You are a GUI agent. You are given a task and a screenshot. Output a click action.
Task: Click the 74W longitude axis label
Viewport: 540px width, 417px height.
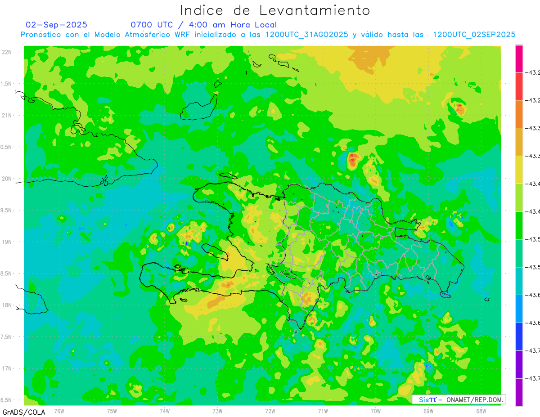pyautogui.click(x=164, y=410)
